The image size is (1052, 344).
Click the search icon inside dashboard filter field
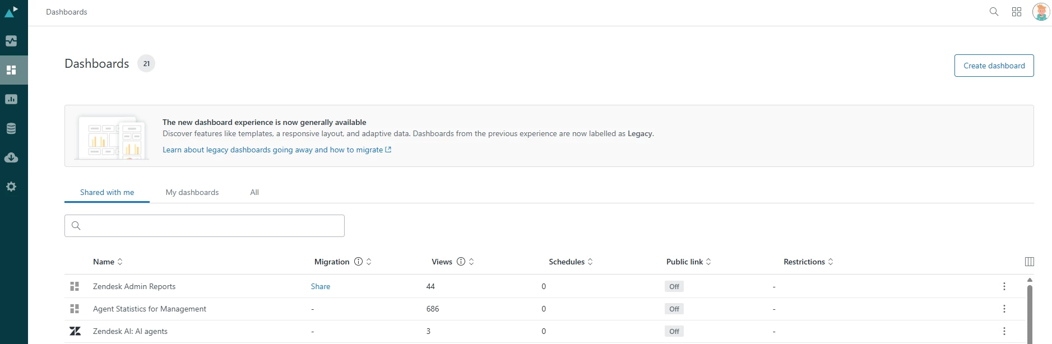pos(76,226)
